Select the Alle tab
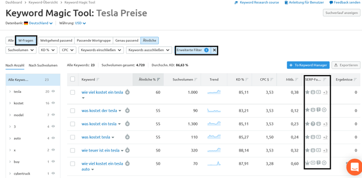The height and width of the screenshot is (178, 362). [11, 40]
